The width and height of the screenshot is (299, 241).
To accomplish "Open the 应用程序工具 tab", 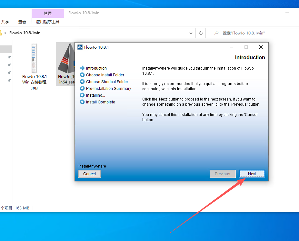I will tap(48, 22).
